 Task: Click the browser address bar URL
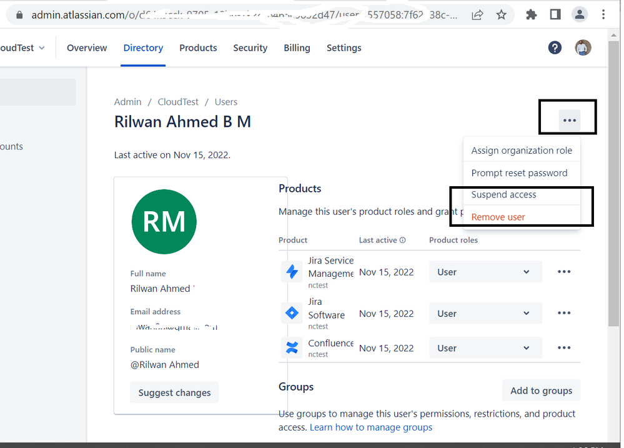point(244,15)
